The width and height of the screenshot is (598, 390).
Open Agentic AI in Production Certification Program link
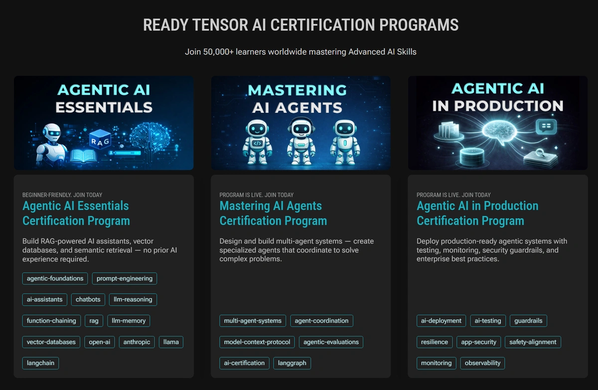(x=477, y=213)
